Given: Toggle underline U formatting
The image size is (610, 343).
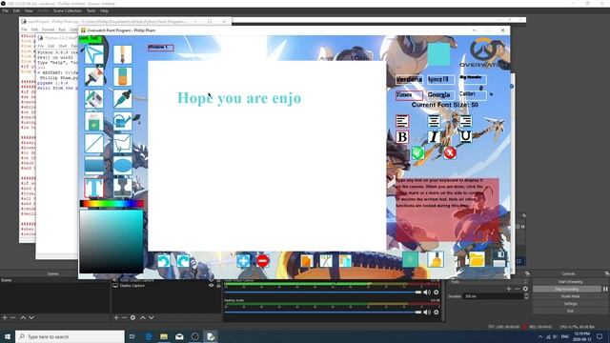Looking at the screenshot, I should click(x=465, y=136).
